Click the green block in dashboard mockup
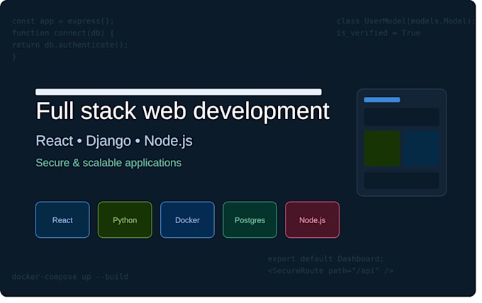Viewport: 482px width, 303px height. 382,148
